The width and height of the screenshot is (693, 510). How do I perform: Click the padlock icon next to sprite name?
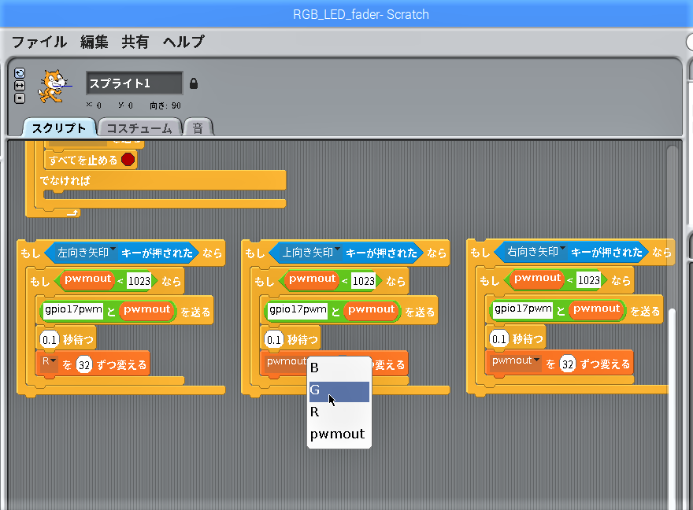(194, 83)
